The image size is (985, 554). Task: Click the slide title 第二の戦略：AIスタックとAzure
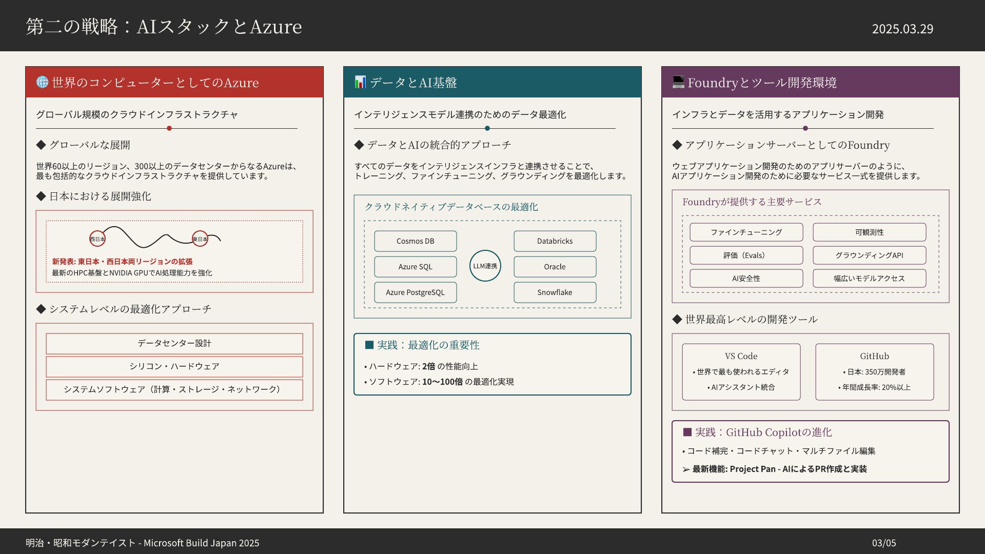point(164,26)
